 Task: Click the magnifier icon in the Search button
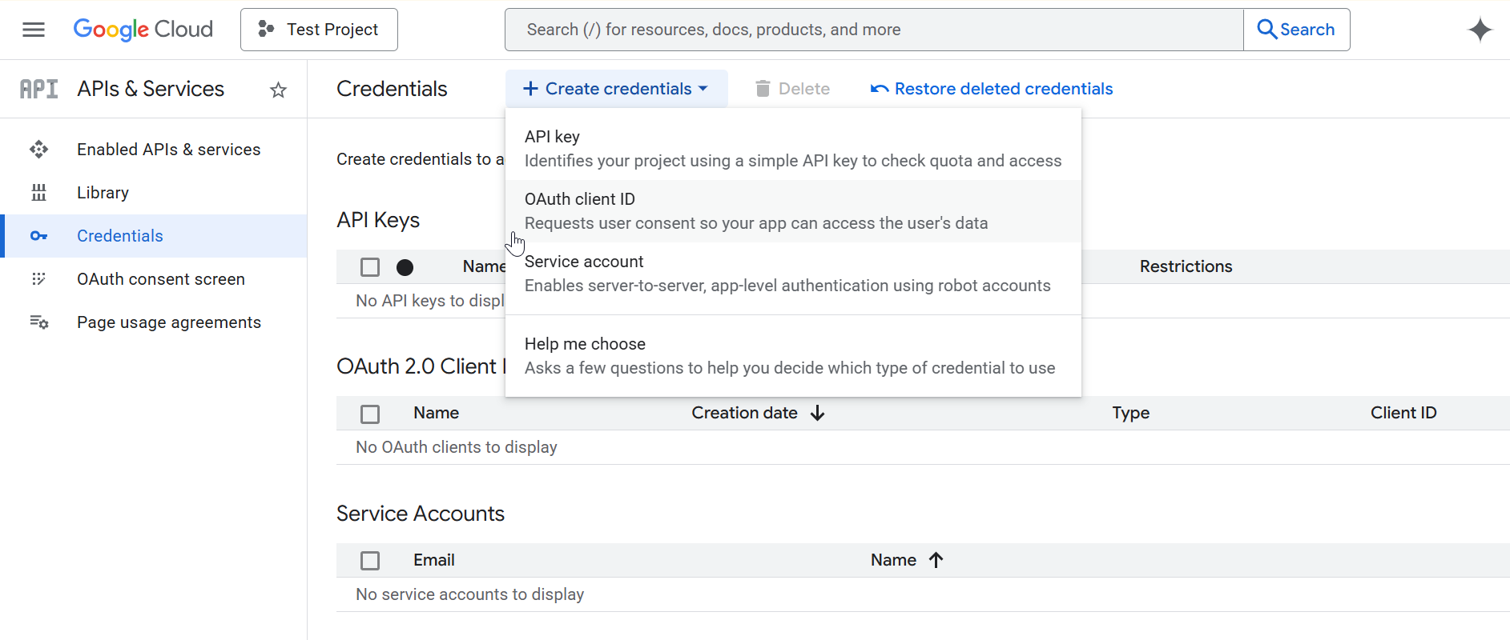1266,30
